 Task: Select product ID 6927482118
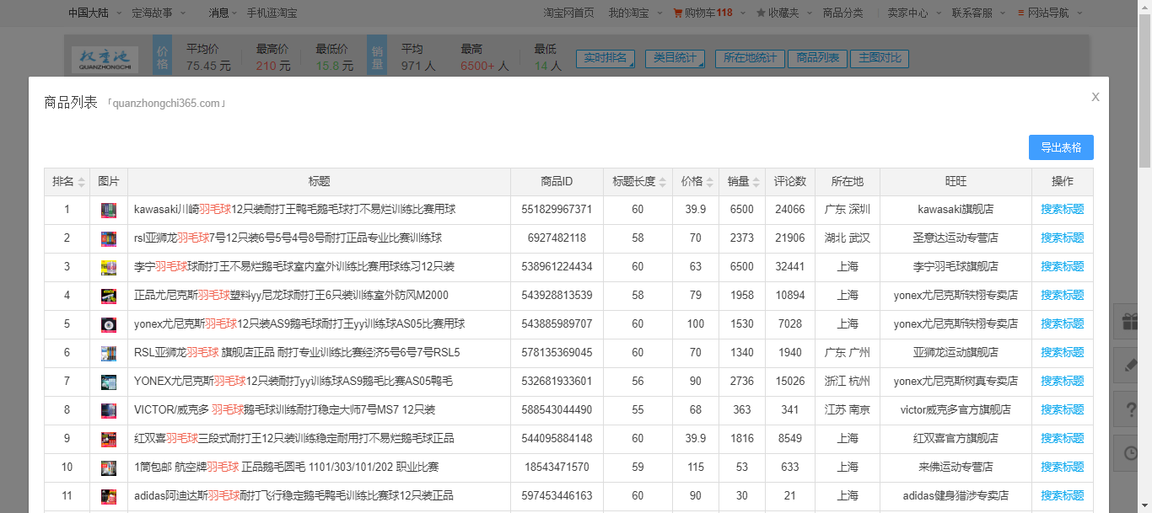coord(557,238)
